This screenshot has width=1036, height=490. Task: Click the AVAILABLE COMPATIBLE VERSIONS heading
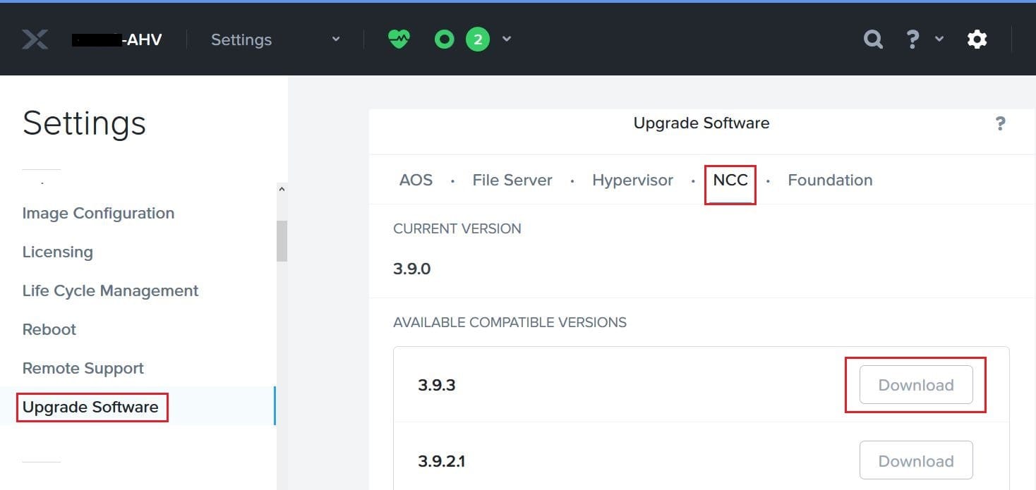(x=510, y=322)
